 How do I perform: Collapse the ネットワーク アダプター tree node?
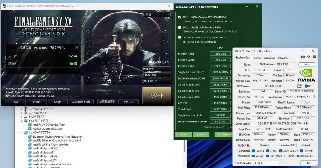[21, 133]
